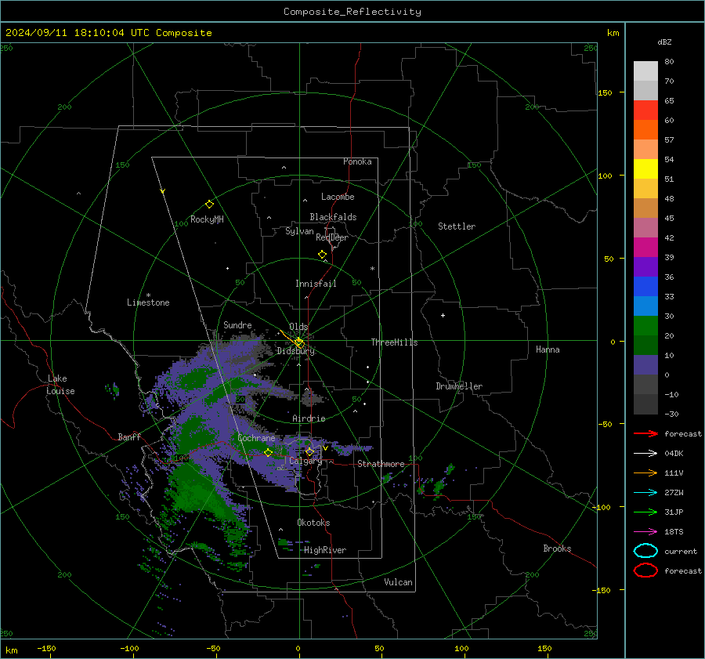Click the orange 111V arrow icon

[645, 473]
